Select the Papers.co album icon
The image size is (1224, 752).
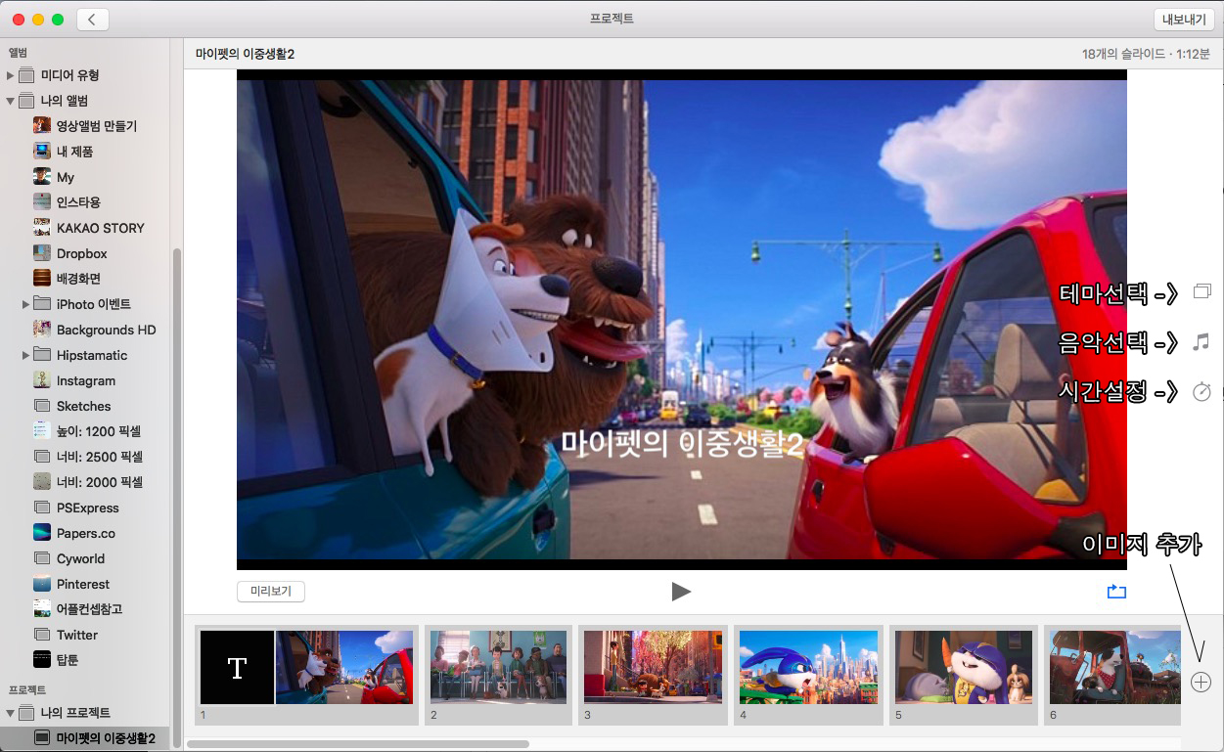pos(42,533)
